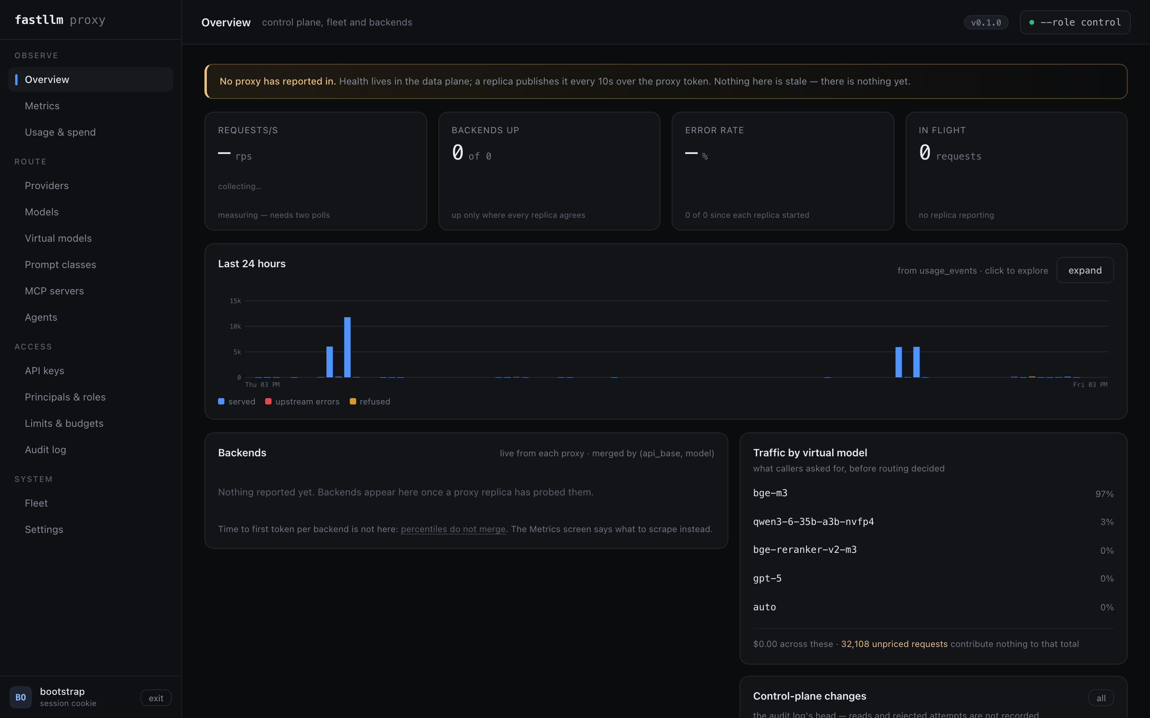Go to Principals & roles
The height and width of the screenshot is (718, 1150).
(x=90, y=397)
